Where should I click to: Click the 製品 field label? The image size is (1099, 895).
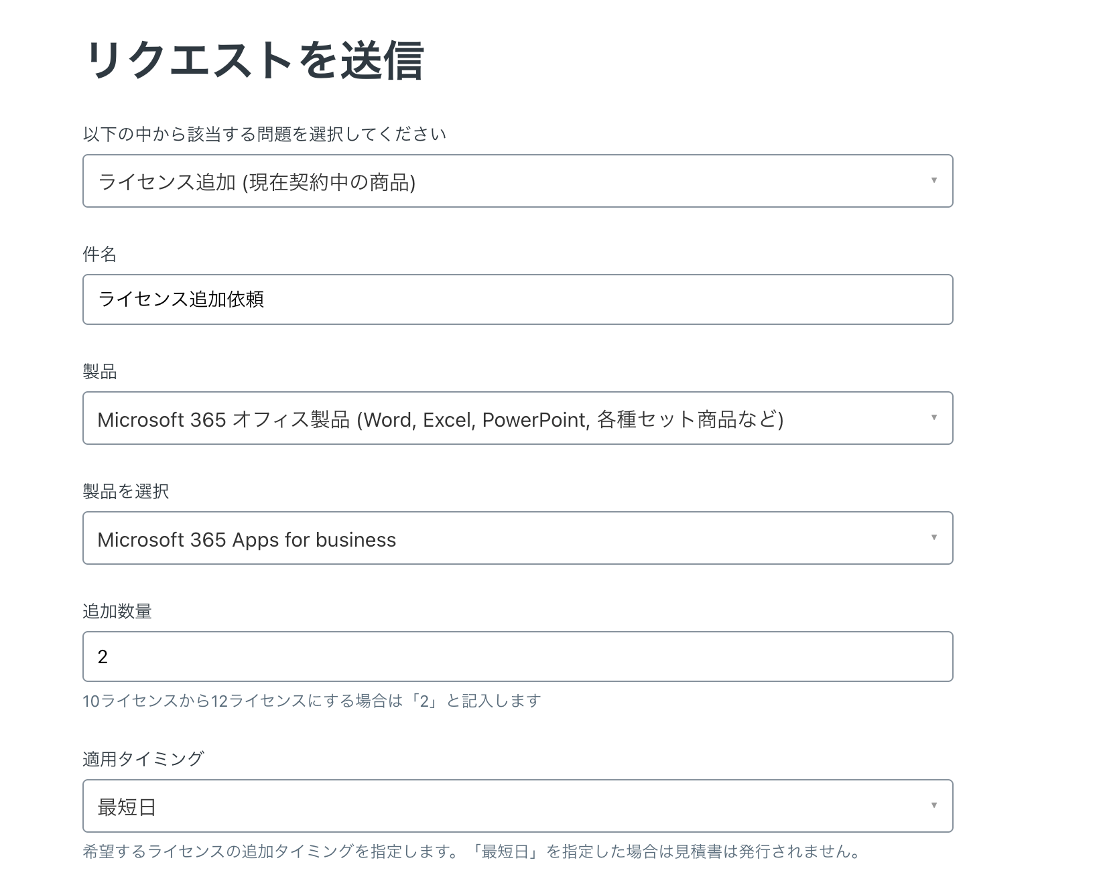(100, 371)
